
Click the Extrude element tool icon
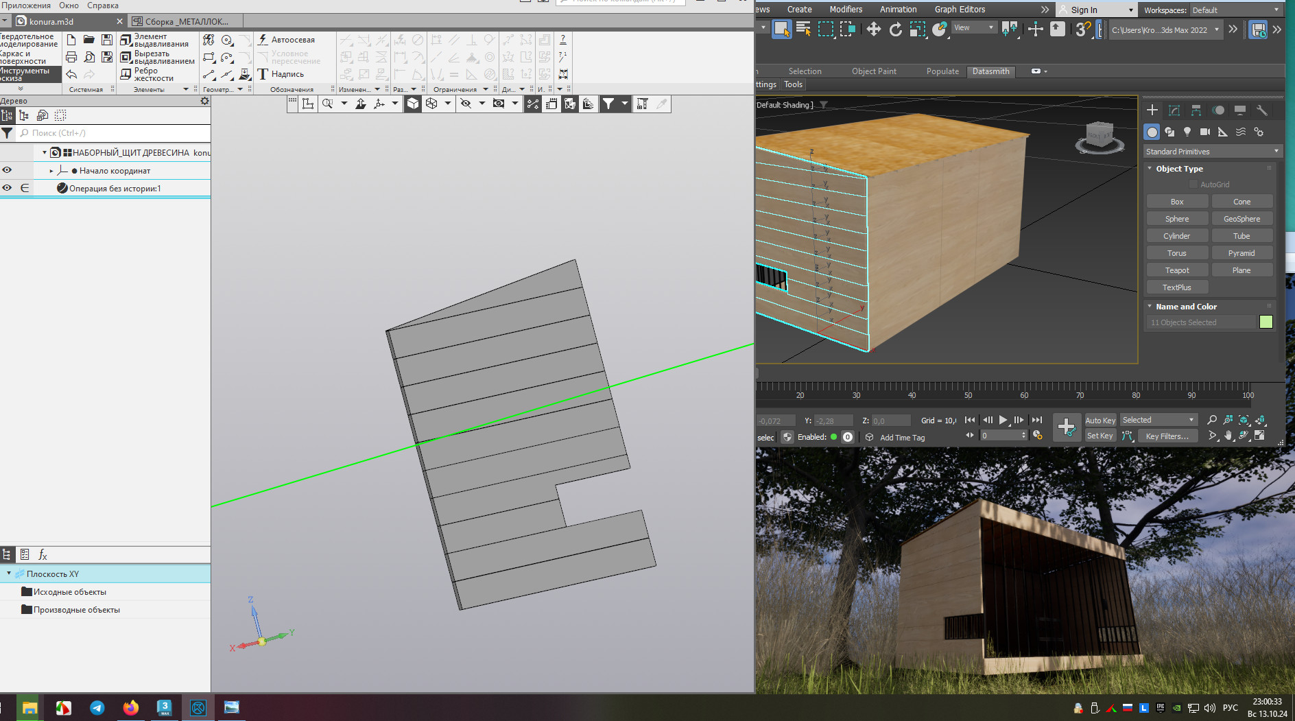coord(126,40)
